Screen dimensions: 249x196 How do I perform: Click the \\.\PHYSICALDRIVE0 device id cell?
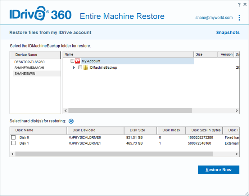[x=85, y=137]
